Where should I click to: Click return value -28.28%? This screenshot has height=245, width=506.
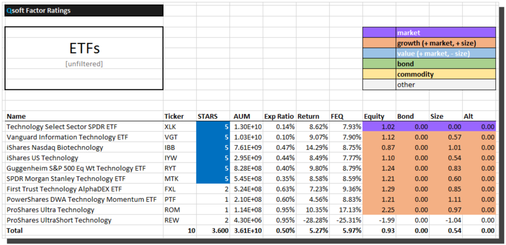[x=313, y=220]
